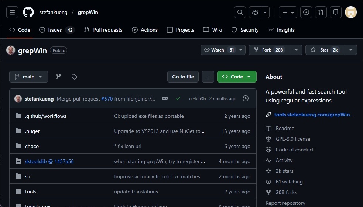Star the grepWin repository
Viewport: 363px width, 207px height.
click(325, 50)
